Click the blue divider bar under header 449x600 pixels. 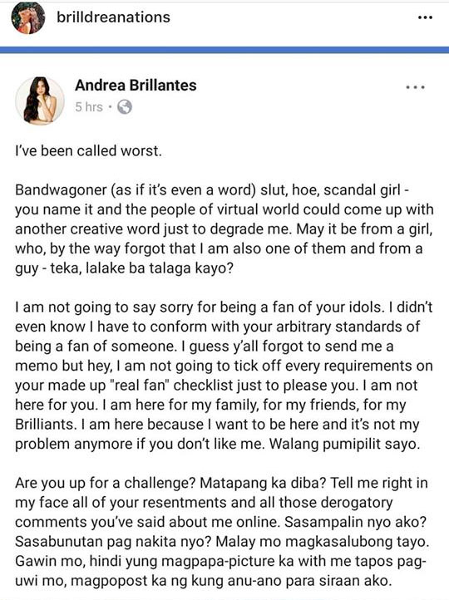point(224,50)
